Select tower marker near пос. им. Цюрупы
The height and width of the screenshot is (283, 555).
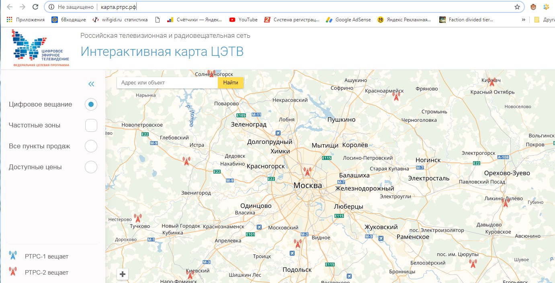473,264
